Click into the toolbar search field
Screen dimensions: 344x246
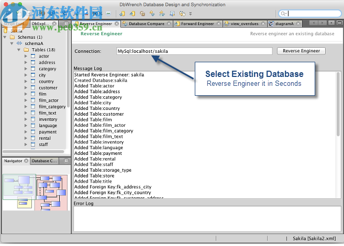(x=310, y=14)
